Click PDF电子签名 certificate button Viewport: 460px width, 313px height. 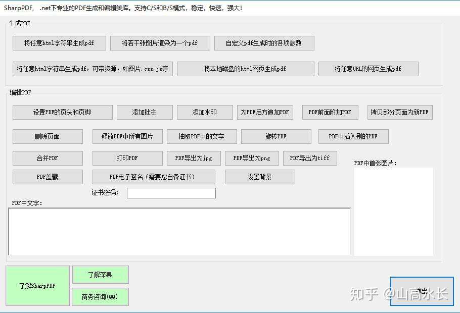click(x=154, y=177)
